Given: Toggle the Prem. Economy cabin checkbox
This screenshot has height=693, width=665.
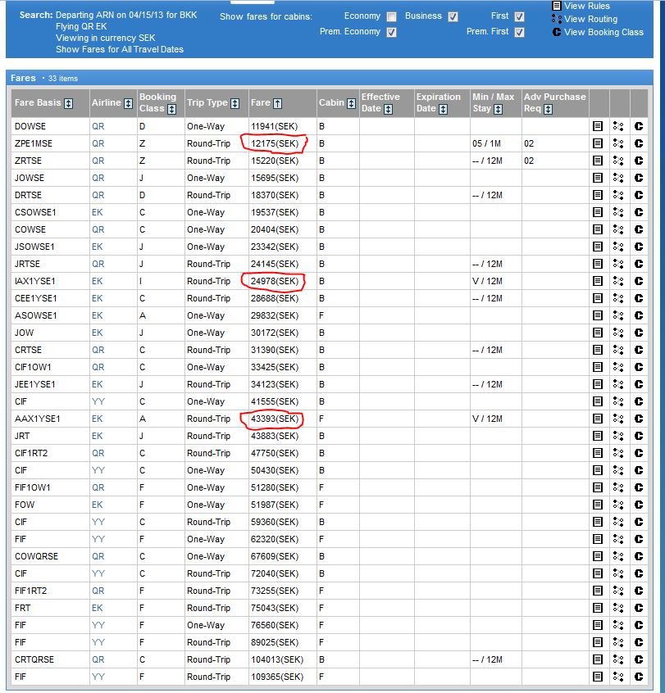Looking at the screenshot, I should point(391,32).
